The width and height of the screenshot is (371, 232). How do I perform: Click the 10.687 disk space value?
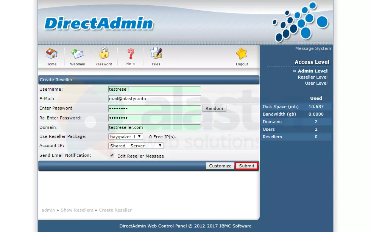[316, 107]
